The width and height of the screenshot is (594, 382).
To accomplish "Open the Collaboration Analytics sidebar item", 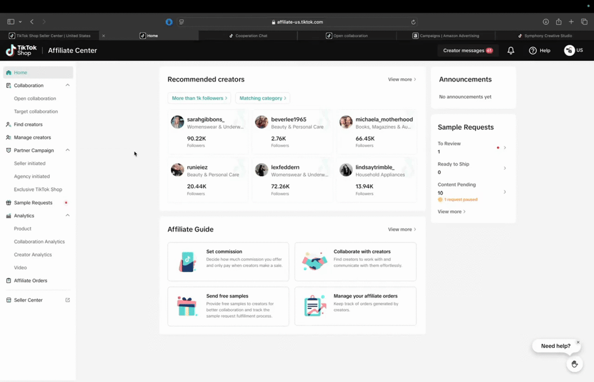I will [39, 242].
